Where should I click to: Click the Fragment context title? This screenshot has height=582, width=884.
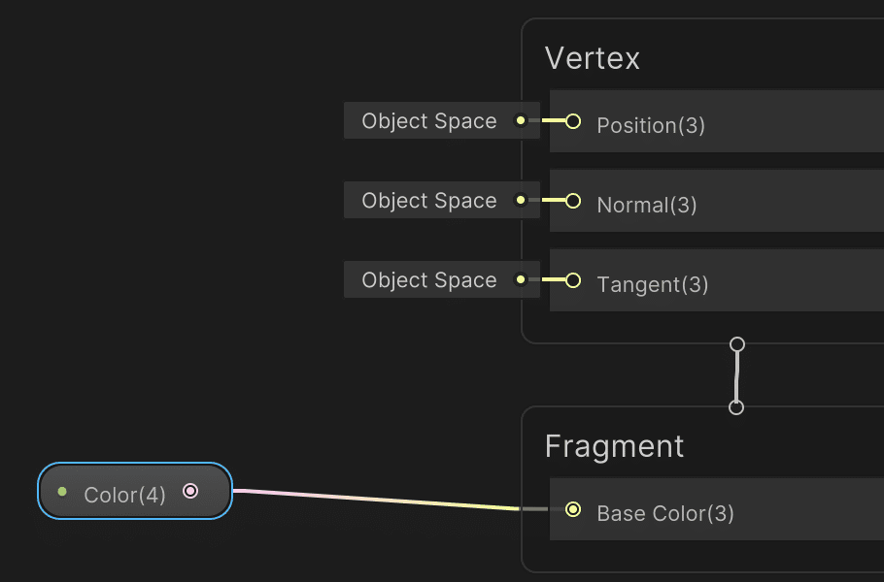point(614,446)
